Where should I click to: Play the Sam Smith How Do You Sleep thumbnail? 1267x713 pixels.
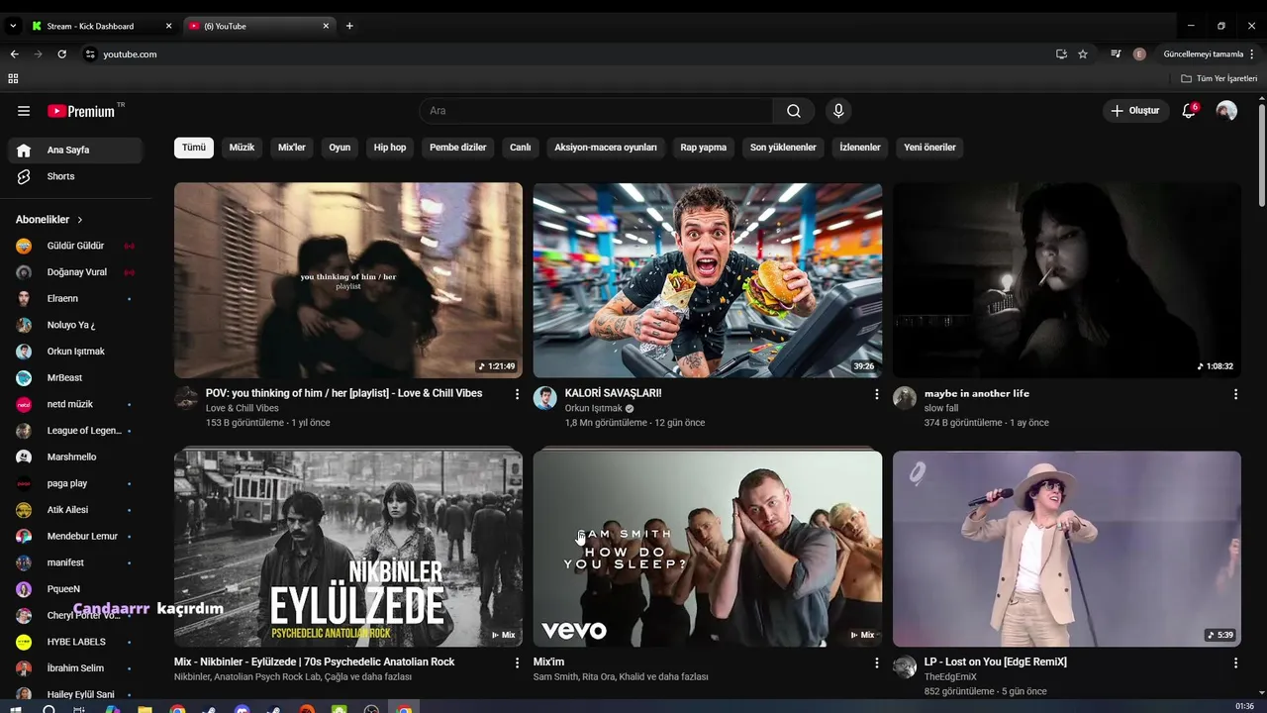point(708,549)
